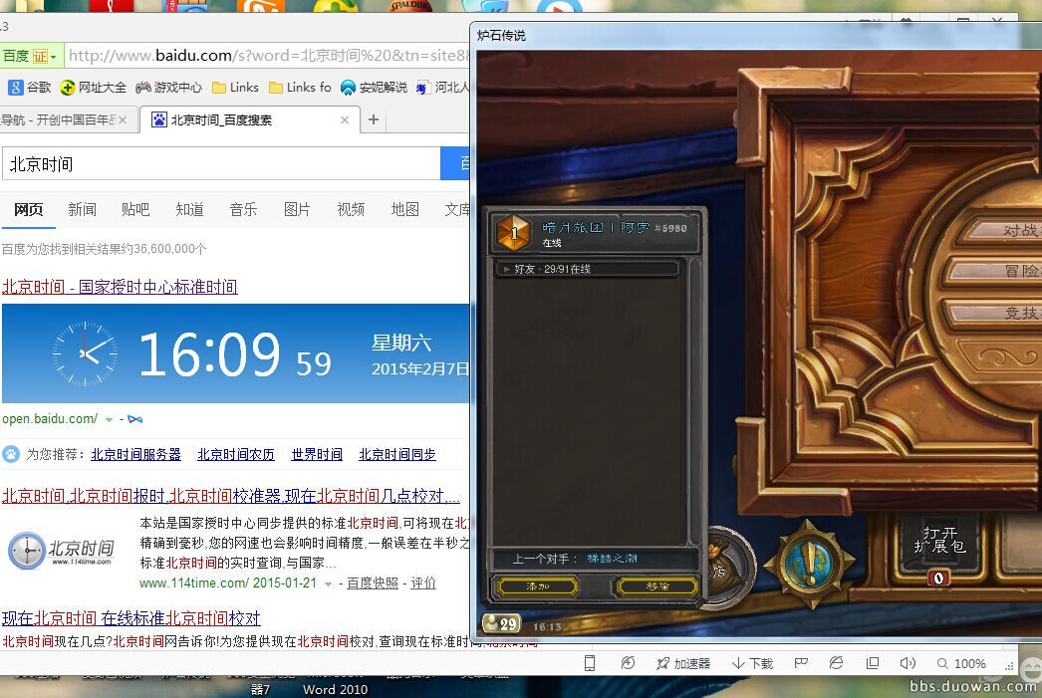Image resolution: width=1042 pixels, height=698 pixels.
Task: Open the 北京时间农历 suggested link
Action: (x=236, y=454)
